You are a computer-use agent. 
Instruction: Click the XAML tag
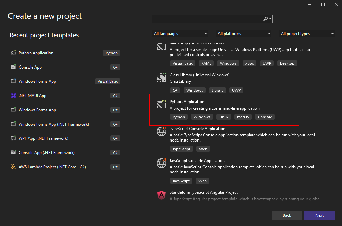tap(206, 63)
